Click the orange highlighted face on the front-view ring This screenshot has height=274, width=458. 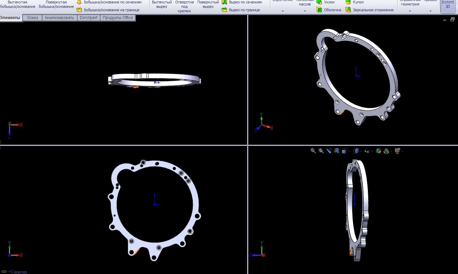pyautogui.click(x=137, y=252)
